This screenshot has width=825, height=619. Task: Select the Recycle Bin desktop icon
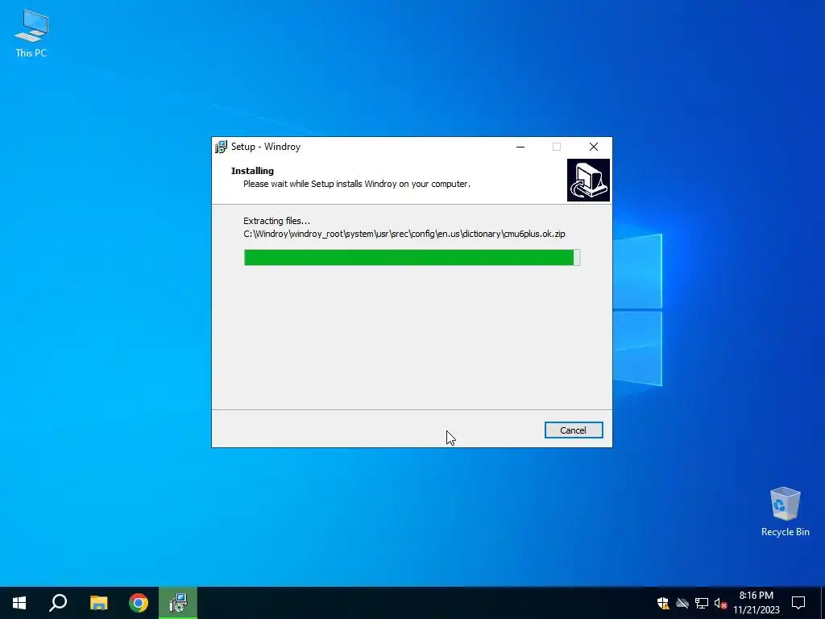pos(785,512)
